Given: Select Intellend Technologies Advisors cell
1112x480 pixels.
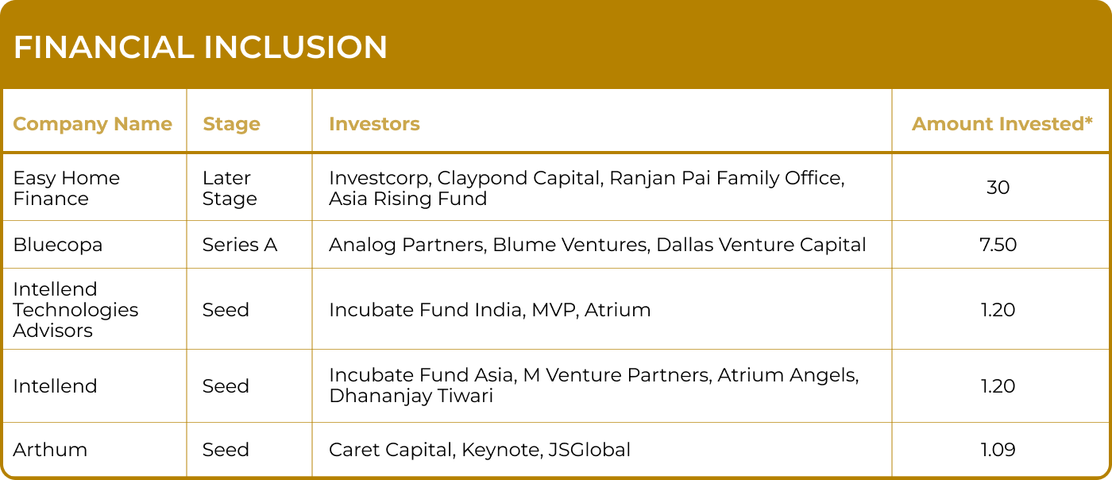Looking at the screenshot, I should (75, 310).
